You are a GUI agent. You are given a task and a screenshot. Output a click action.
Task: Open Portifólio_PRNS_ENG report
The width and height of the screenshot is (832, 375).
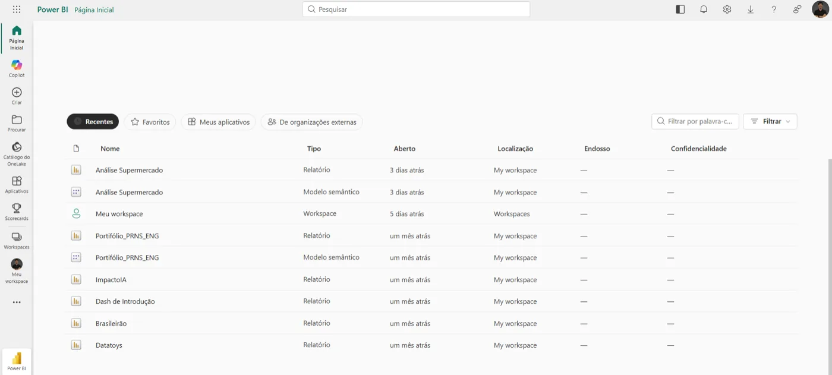[127, 236]
